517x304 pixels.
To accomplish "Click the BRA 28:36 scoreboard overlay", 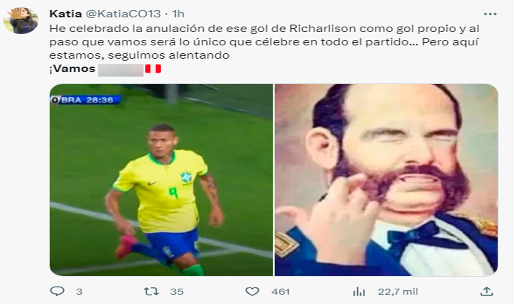I will (86, 100).
